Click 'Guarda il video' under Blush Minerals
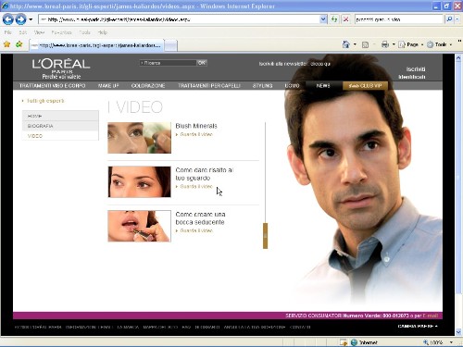This screenshot has height=347, width=463. point(196,134)
